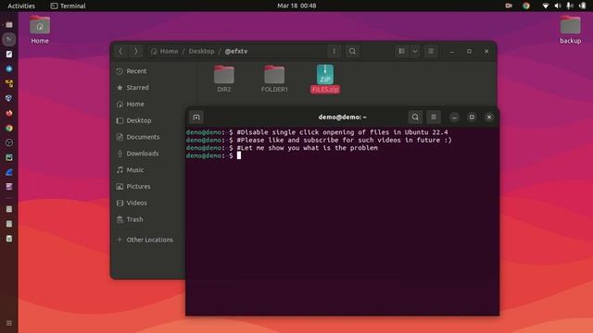Select Trash in Files sidebar
This screenshot has height=333, width=593.
(x=148, y=219)
